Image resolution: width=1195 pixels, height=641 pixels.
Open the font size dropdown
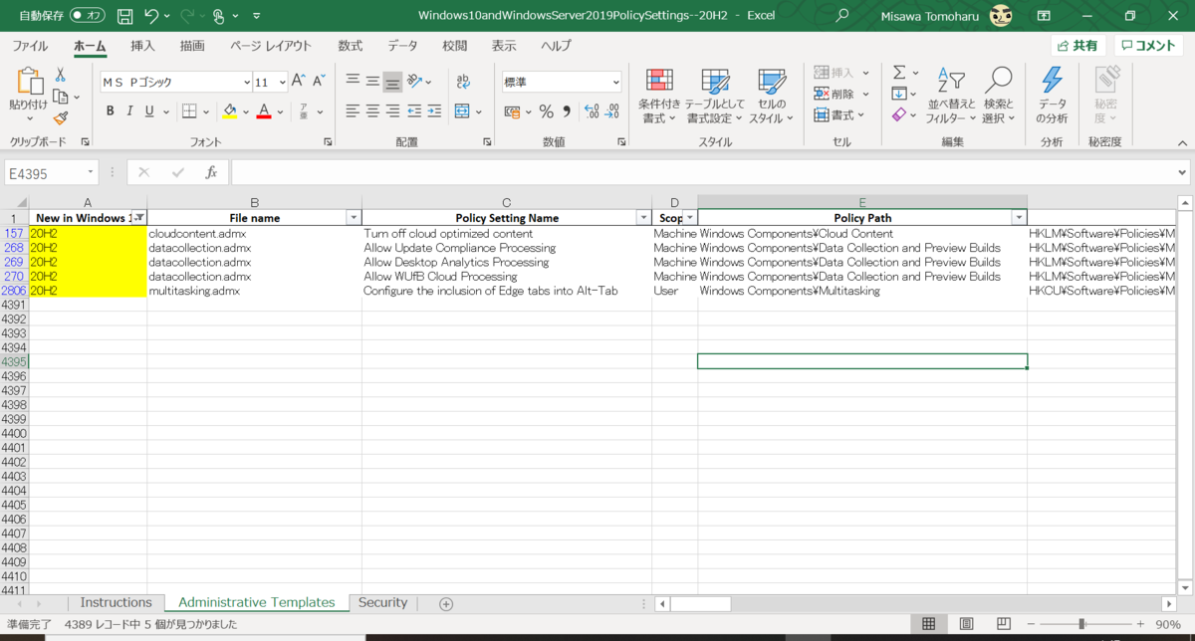click(x=283, y=83)
